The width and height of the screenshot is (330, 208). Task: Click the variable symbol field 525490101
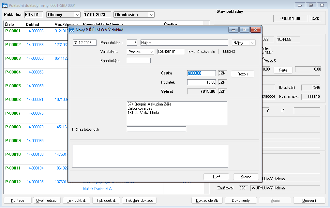[171, 52]
